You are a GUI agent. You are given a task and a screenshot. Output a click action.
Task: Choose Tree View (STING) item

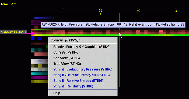point(67,64)
